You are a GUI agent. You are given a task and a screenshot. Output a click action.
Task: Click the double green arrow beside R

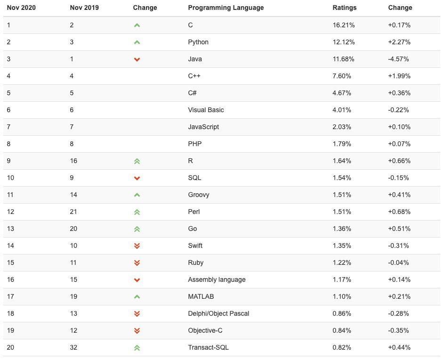pyautogui.click(x=137, y=161)
